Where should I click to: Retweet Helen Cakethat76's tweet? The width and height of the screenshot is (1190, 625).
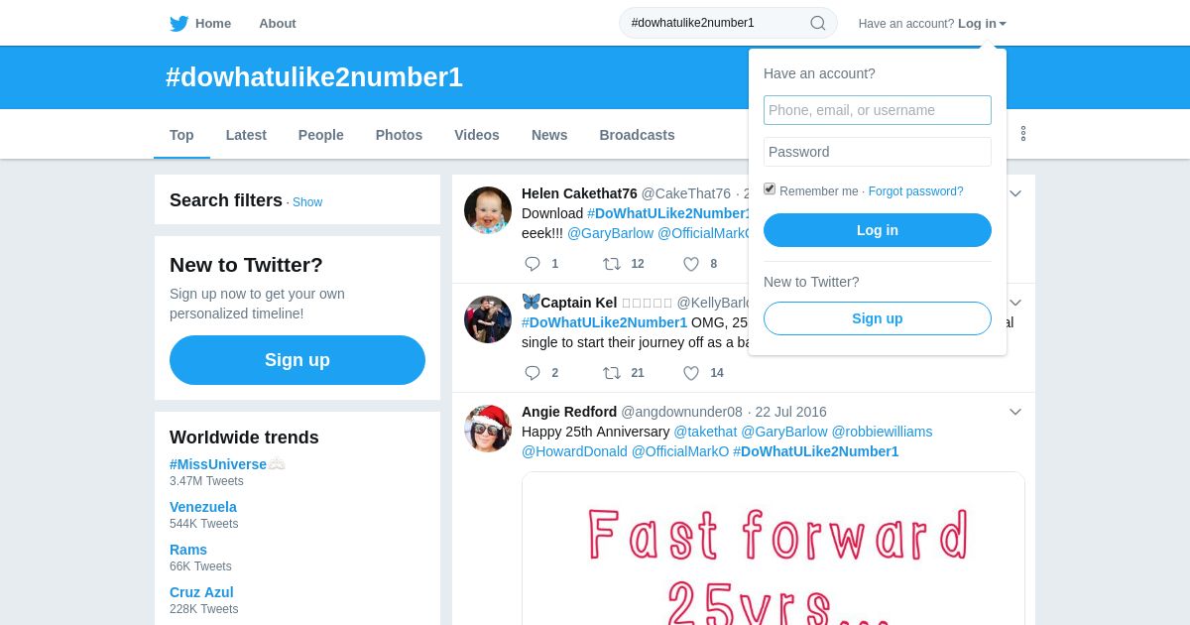tap(612, 264)
